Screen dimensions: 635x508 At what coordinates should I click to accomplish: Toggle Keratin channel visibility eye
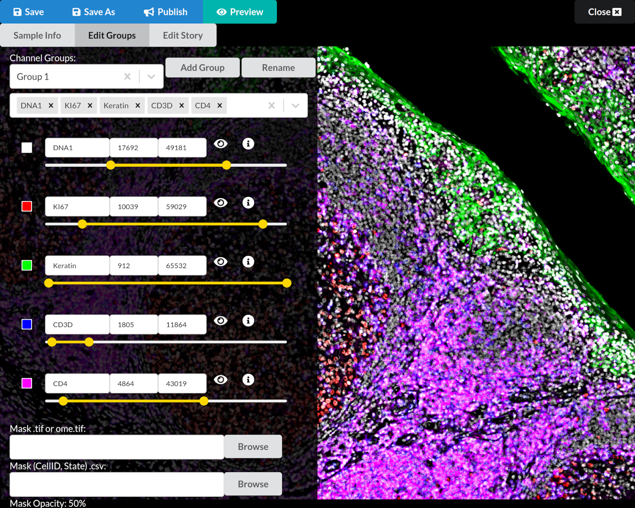pos(221,262)
